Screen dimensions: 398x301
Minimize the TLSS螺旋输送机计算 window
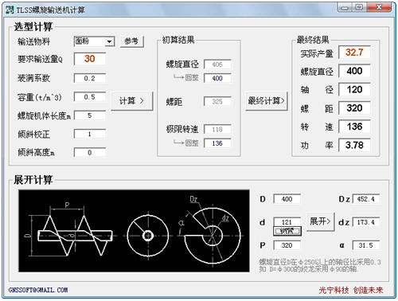pos(345,8)
